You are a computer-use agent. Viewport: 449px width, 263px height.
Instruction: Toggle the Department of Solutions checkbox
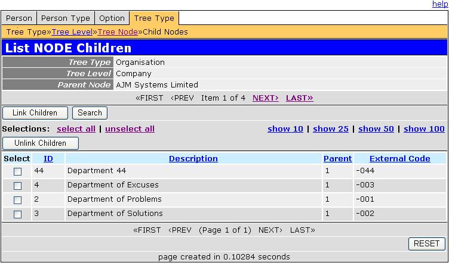tap(17, 214)
